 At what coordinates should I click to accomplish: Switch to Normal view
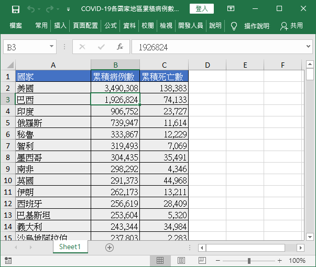tap(160, 261)
